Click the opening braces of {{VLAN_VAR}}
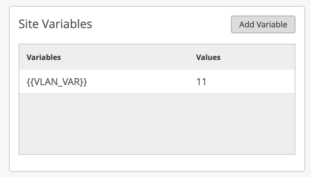Viewport: 311px width, 177px height. (x=30, y=81)
